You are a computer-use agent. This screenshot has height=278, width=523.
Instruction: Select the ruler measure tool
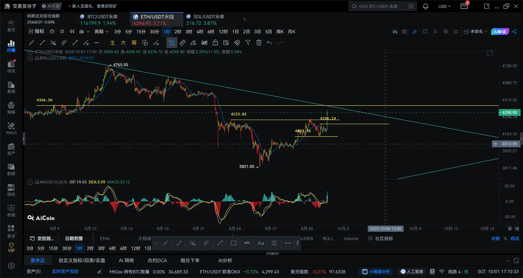click(x=183, y=43)
